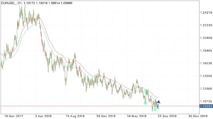Click the 25 Sep 2019 date label
Viewport: 213px width, 119px height.
pos(167,116)
